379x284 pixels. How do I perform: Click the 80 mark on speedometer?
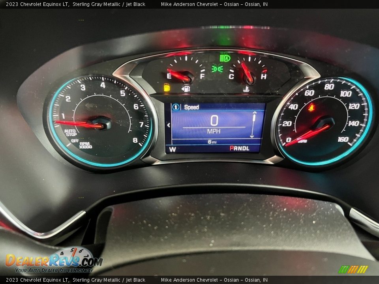329,86
